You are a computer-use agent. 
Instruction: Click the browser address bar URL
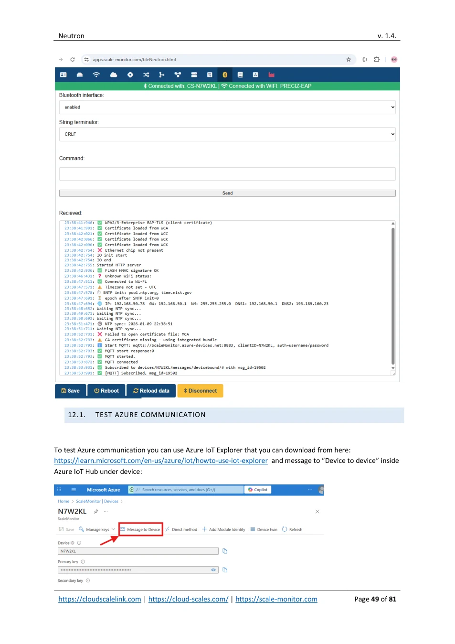pyautogui.click(x=134, y=60)
